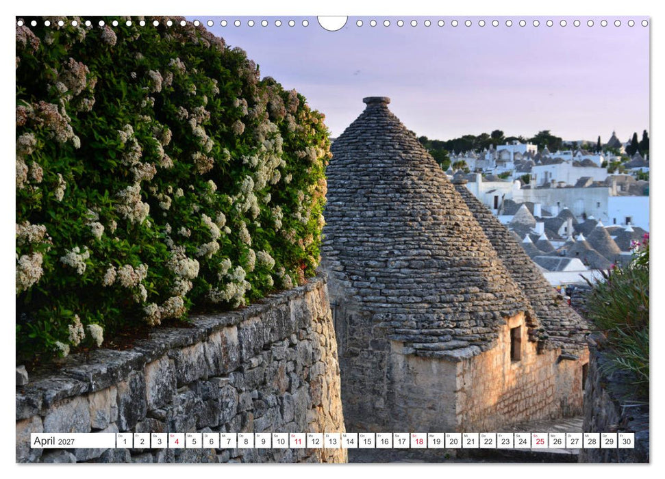Pick date 20 in the calendar strip
Viewport: 665px width, 479px height.
[453, 441]
